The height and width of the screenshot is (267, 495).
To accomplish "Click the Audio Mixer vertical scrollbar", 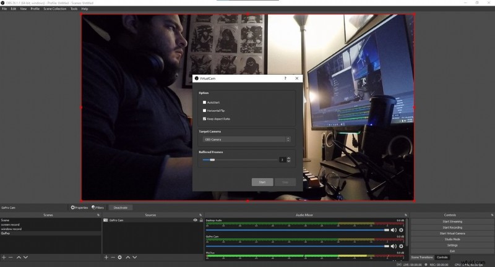I will click(x=408, y=233).
